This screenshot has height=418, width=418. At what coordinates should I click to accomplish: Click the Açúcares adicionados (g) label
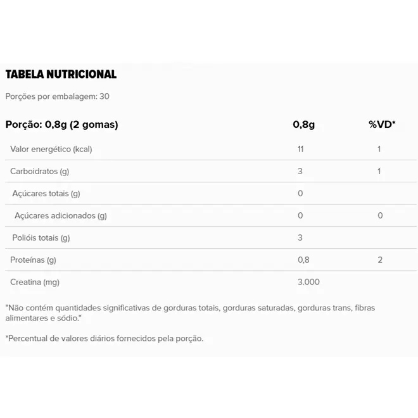tap(61, 215)
